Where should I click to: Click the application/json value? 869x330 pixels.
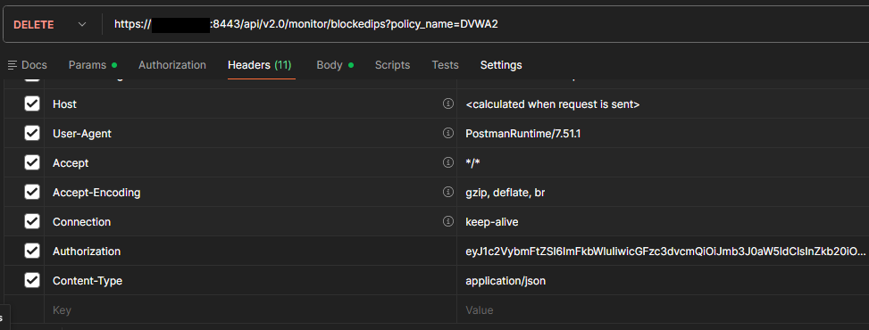point(506,281)
